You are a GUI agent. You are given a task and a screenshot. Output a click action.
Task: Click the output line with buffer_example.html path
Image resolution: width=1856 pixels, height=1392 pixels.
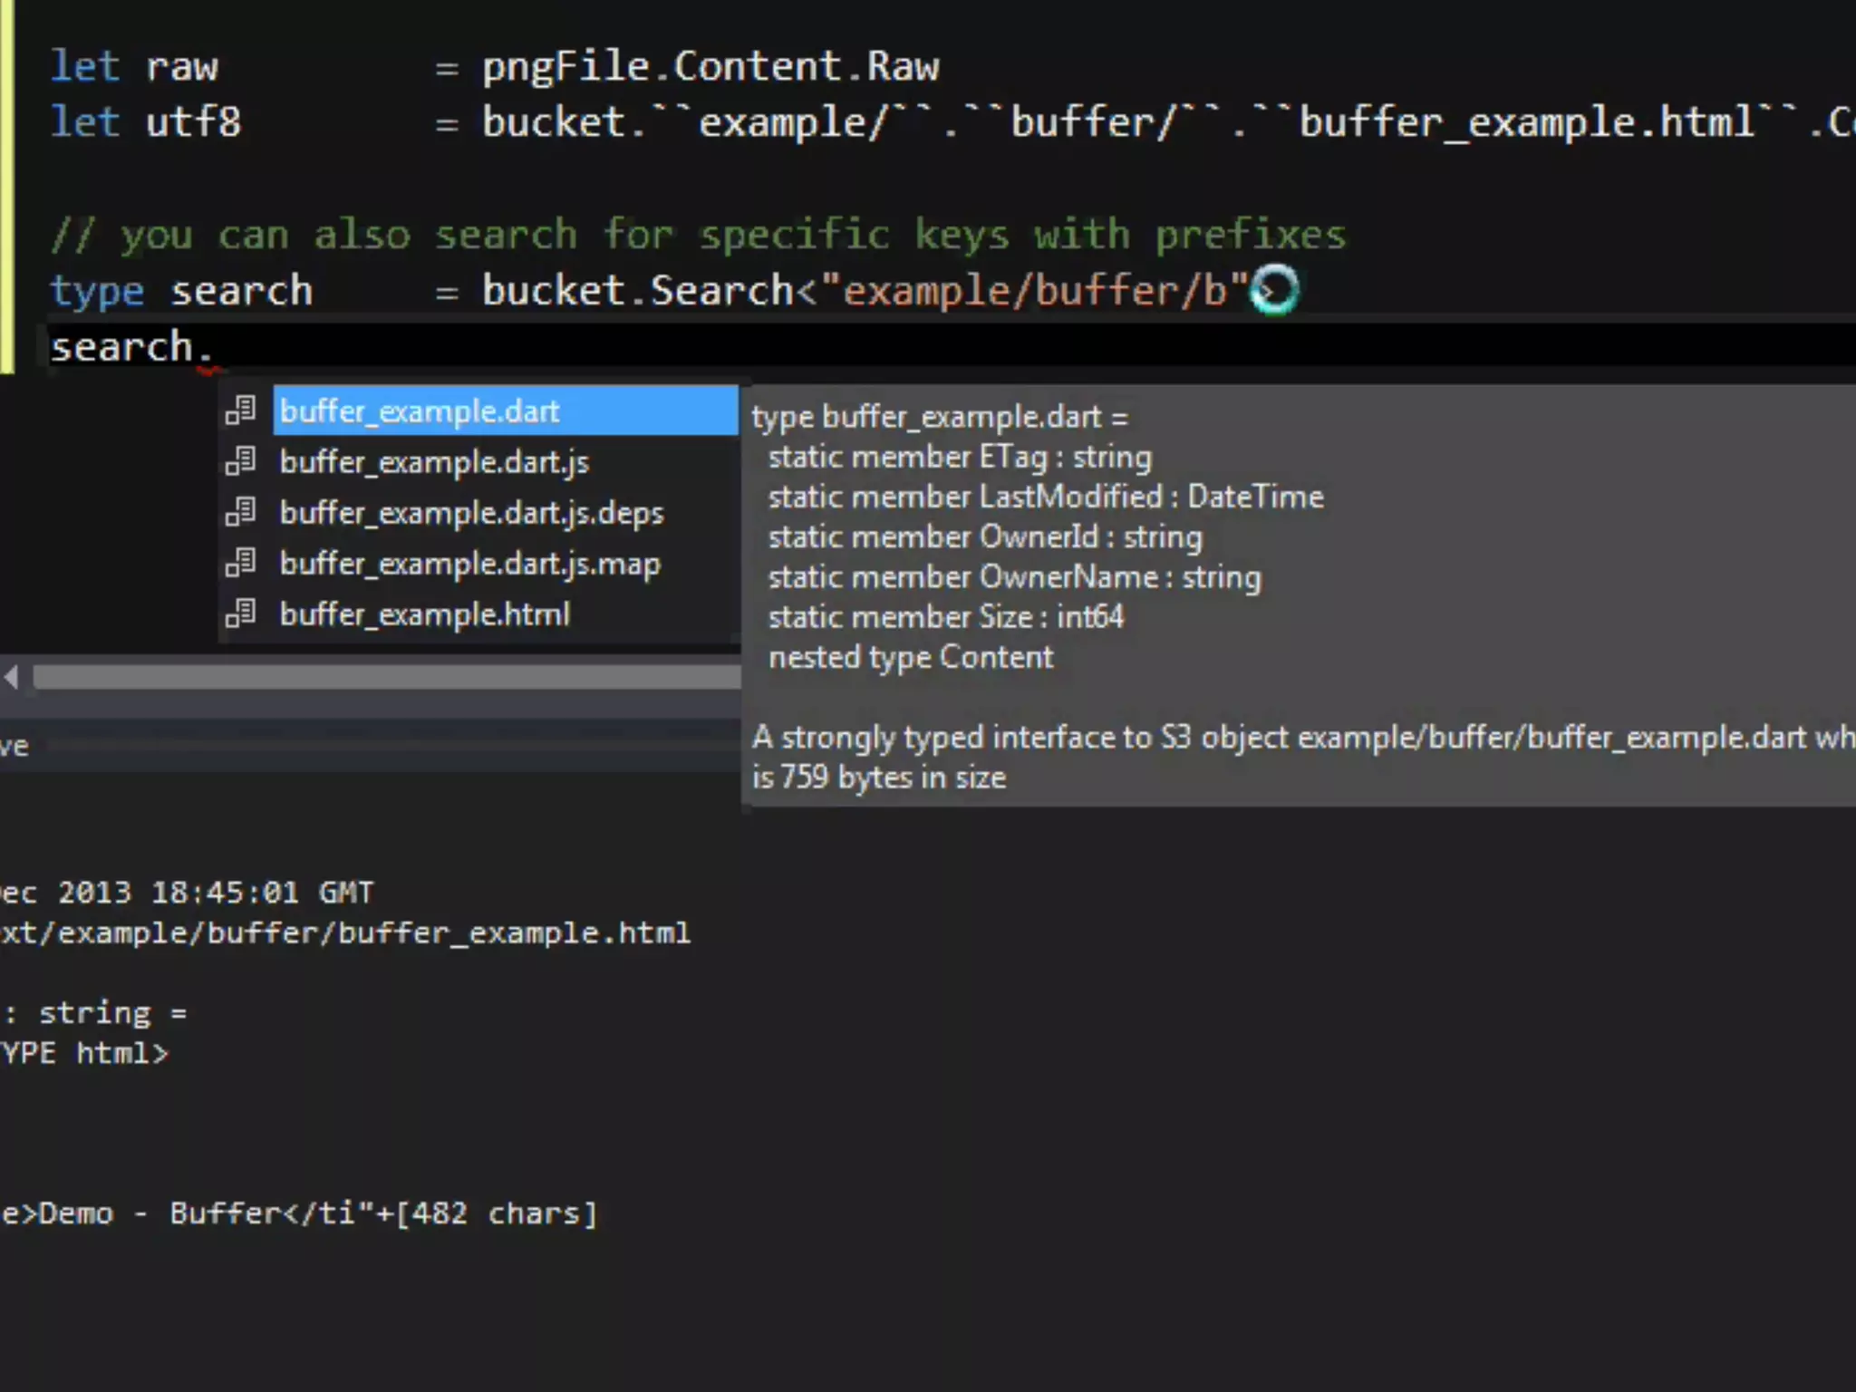[344, 933]
